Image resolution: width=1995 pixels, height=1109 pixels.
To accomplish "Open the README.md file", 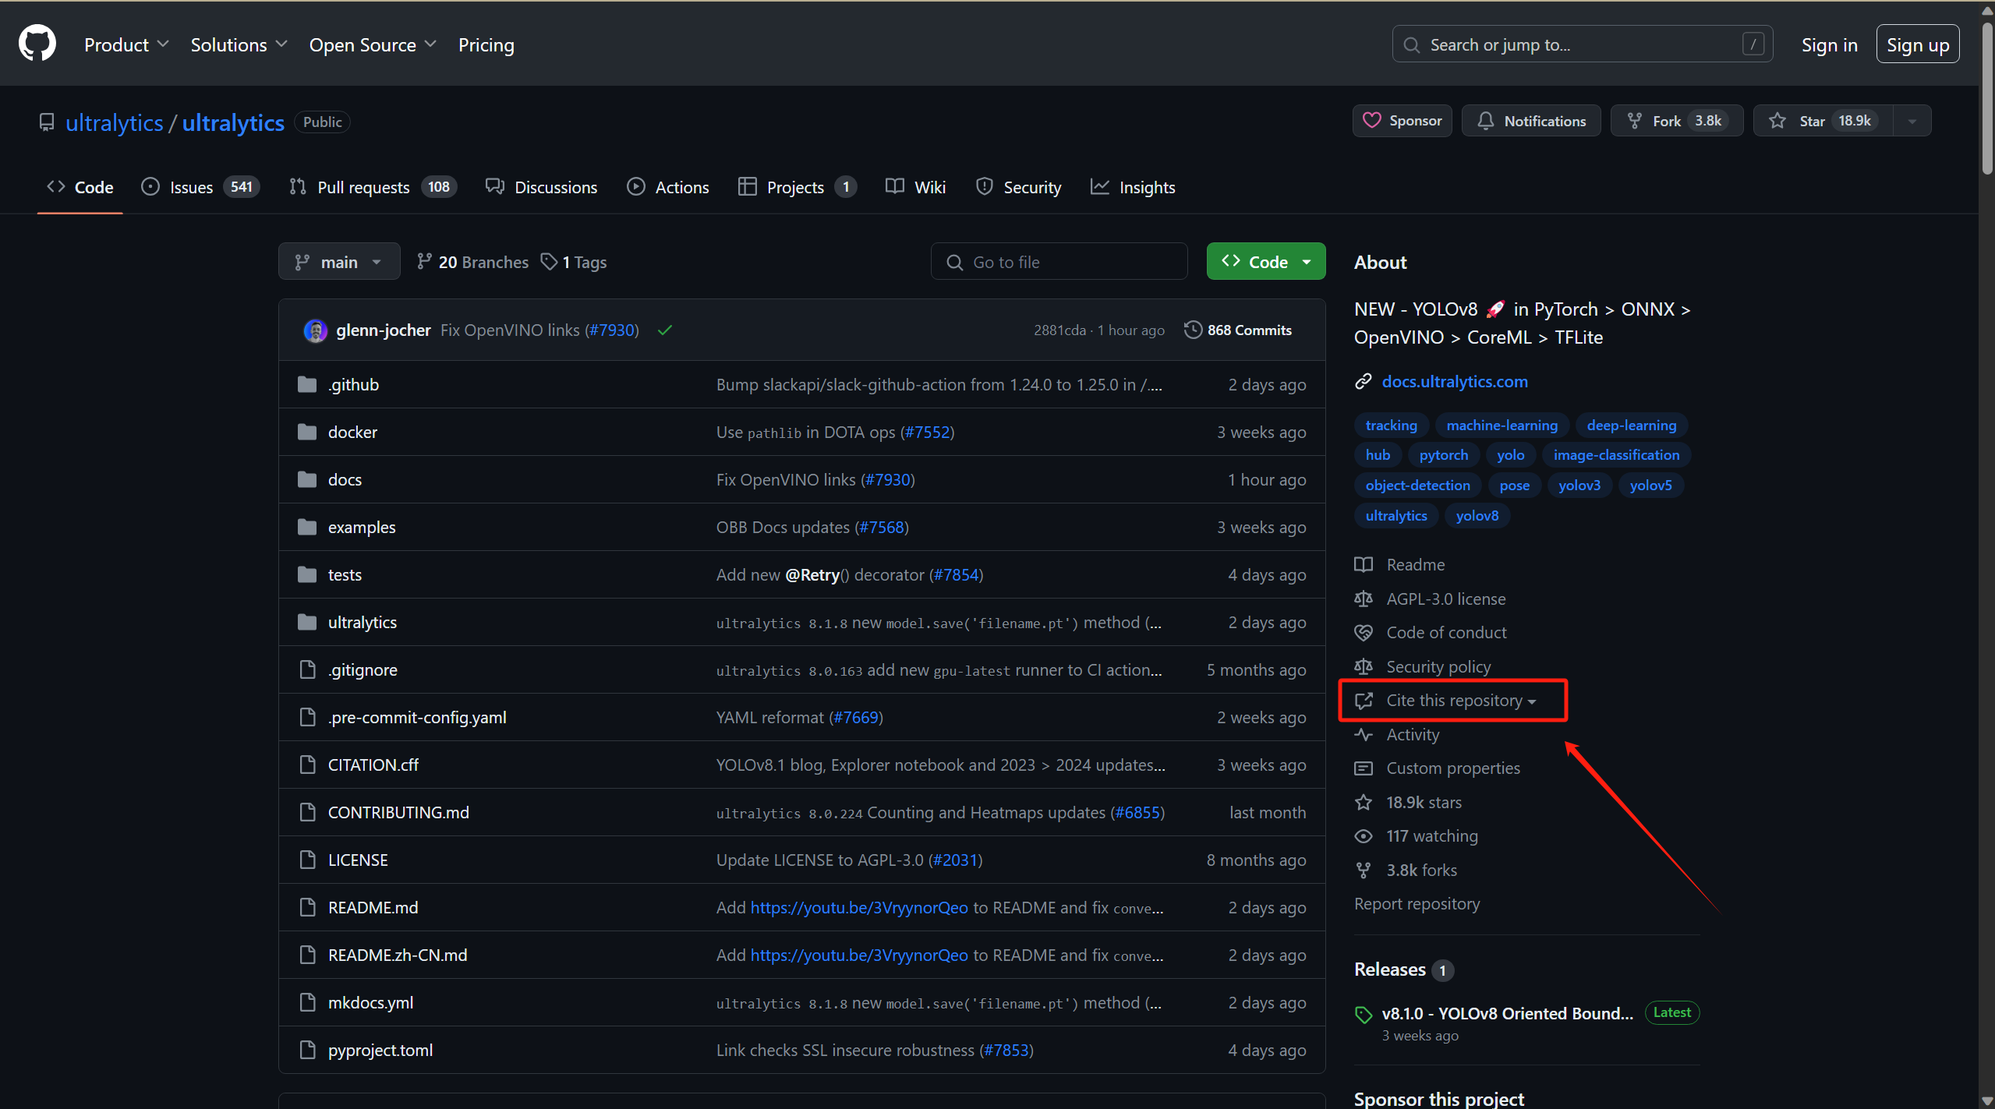I will tap(373, 907).
